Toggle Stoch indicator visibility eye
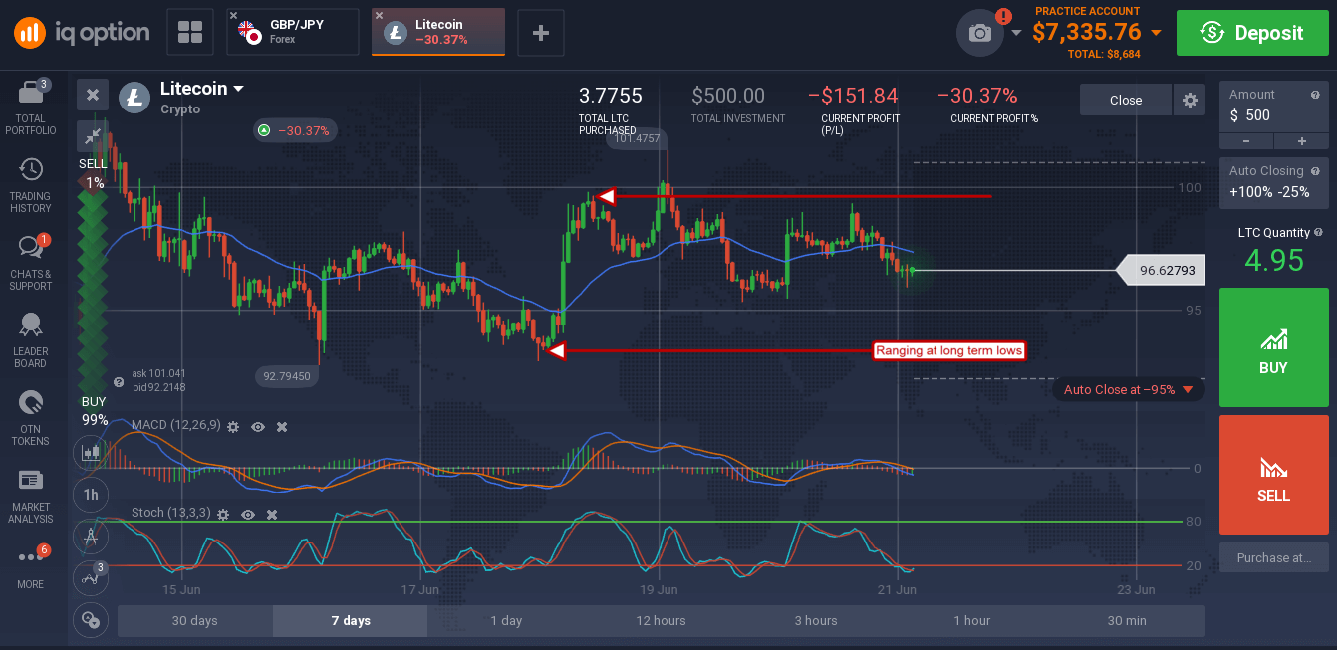This screenshot has width=1337, height=650. pyautogui.click(x=248, y=514)
